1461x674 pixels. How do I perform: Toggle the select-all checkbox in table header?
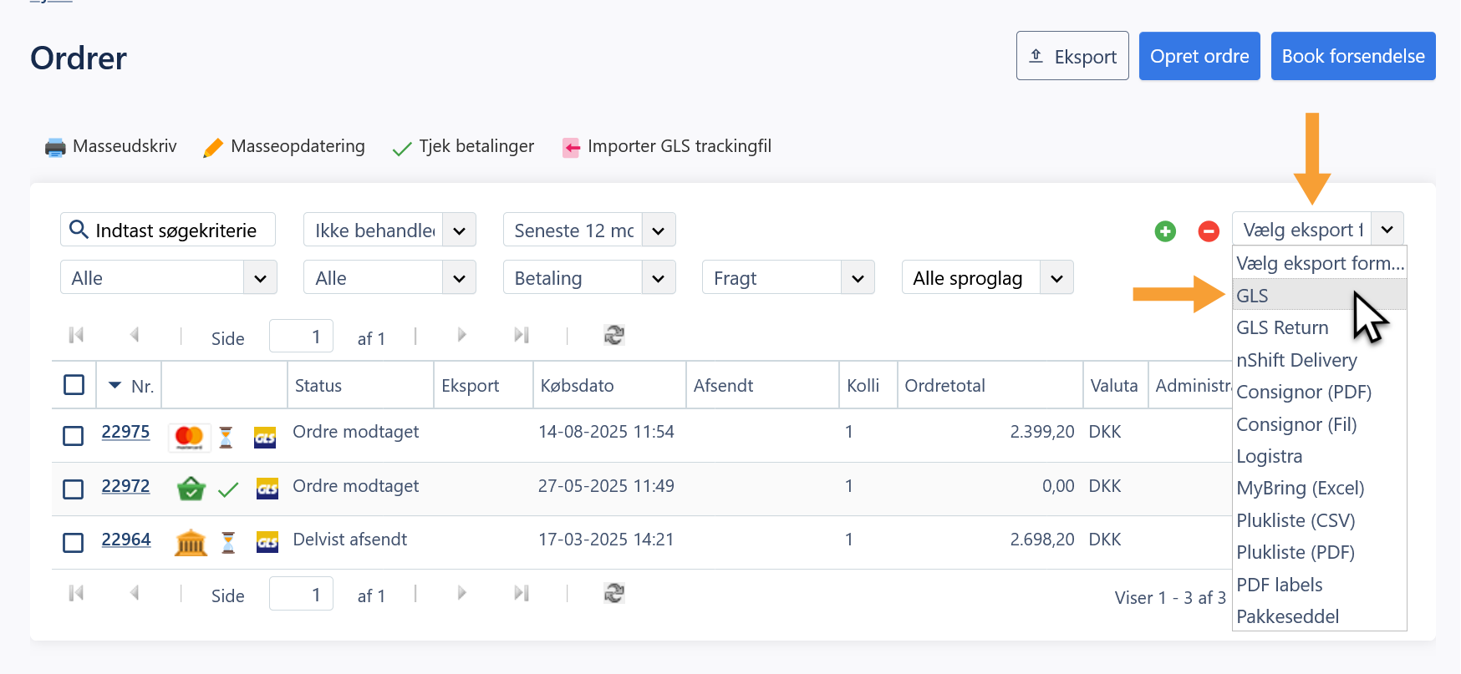pos(74,385)
